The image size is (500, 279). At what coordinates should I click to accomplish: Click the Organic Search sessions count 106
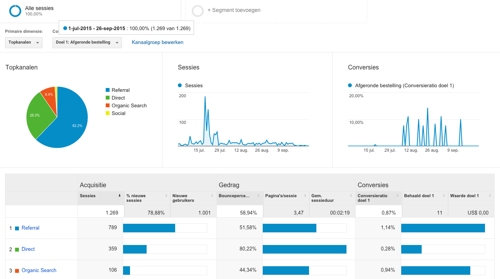(x=113, y=270)
